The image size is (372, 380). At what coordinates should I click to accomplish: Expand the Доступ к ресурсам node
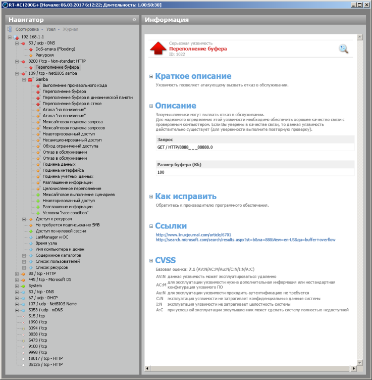(24, 219)
